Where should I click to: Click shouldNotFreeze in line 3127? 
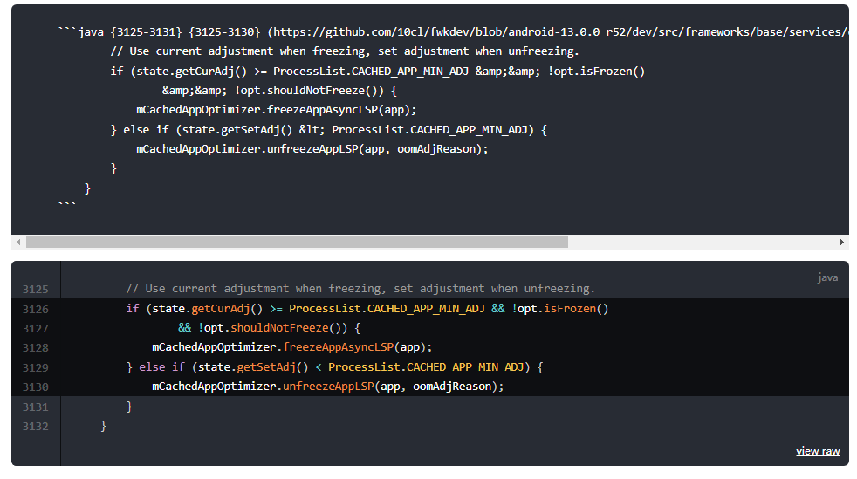(x=279, y=328)
